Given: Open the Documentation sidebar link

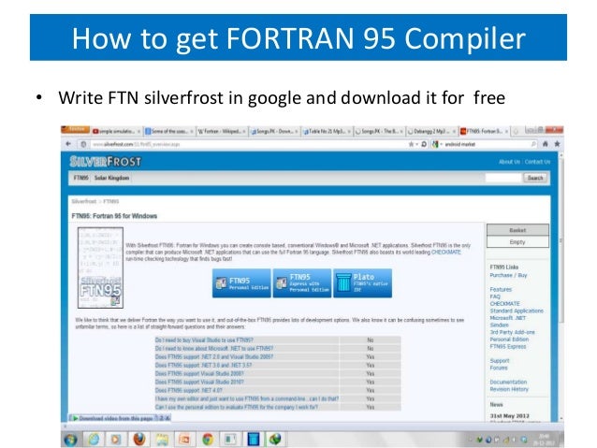Looking at the screenshot, I should point(508,382).
